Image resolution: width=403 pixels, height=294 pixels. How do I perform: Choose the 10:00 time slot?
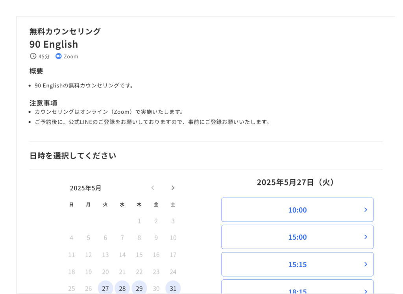pyautogui.click(x=297, y=210)
